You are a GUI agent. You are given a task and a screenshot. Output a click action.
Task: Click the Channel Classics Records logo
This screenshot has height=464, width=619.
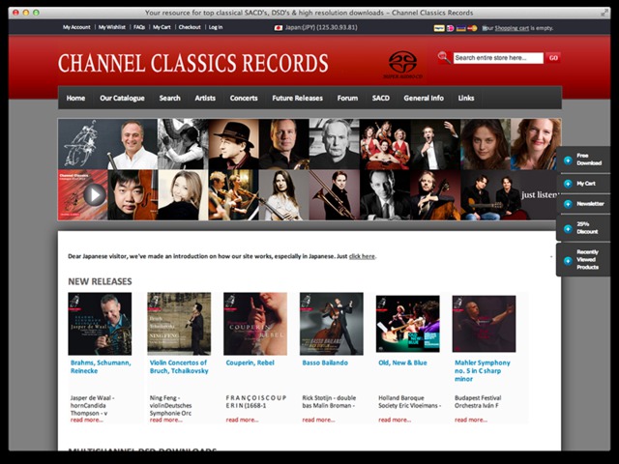193,63
